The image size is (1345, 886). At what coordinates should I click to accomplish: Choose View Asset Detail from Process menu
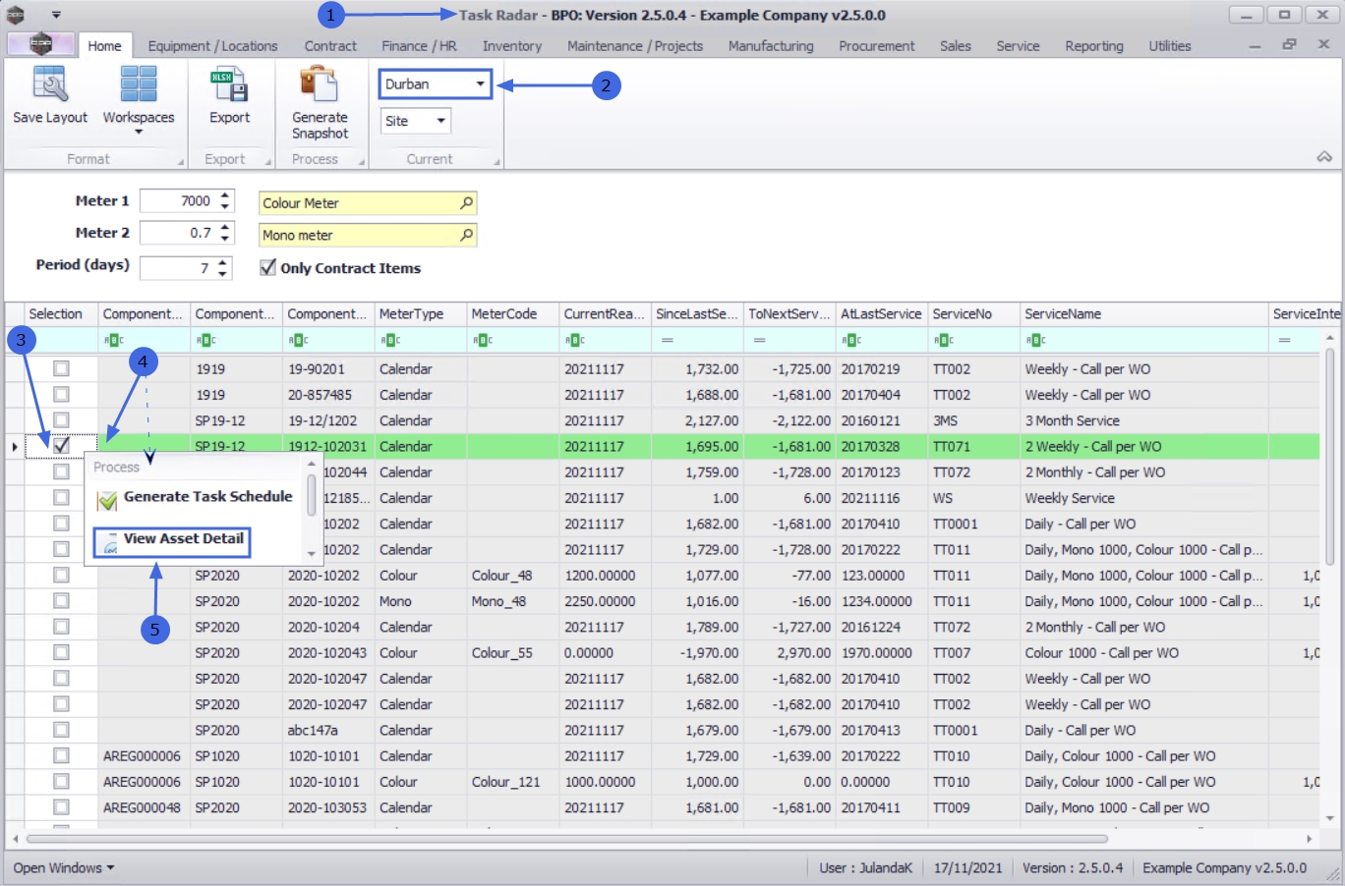[183, 539]
